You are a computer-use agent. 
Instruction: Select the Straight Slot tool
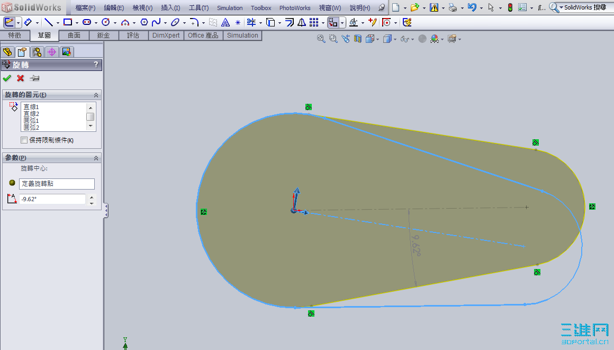(86, 22)
